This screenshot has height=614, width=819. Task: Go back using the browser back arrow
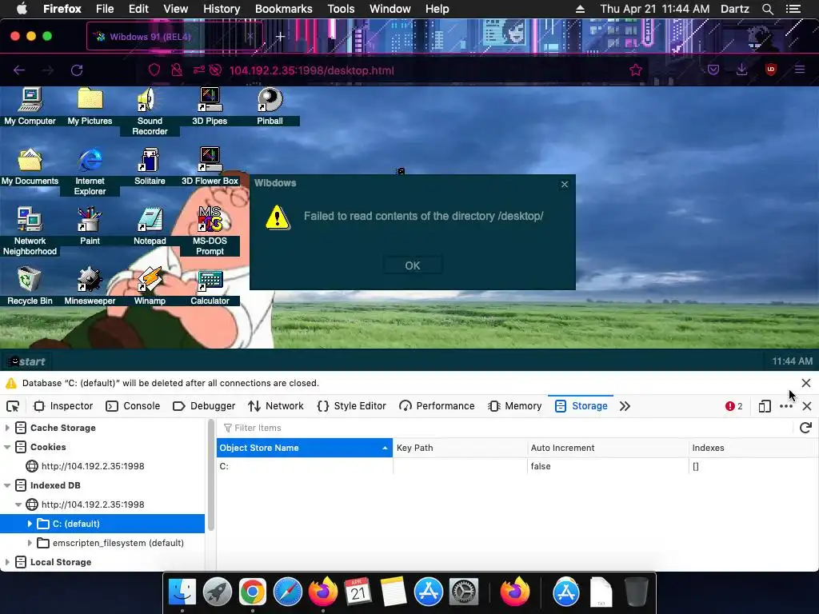pos(19,70)
